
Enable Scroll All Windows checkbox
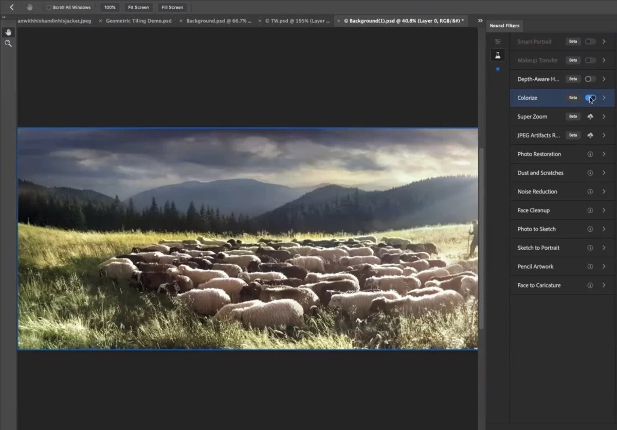click(49, 7)
